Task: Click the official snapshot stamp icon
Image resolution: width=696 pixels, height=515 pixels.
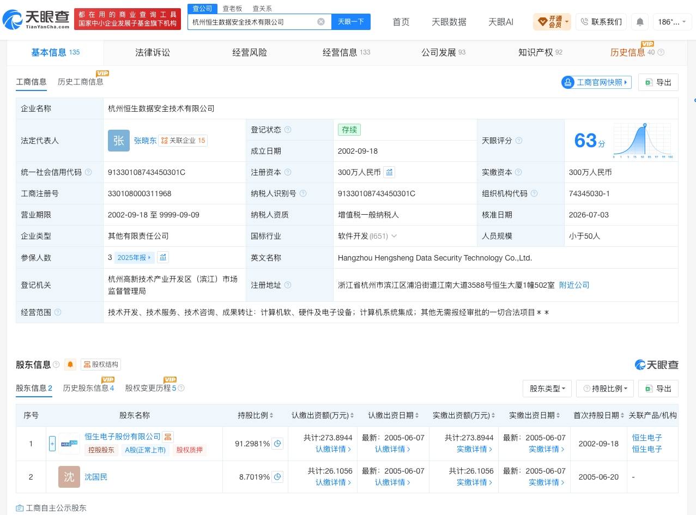Action: tap(568, 82)
